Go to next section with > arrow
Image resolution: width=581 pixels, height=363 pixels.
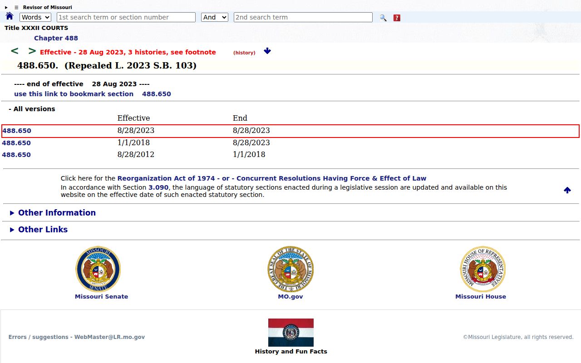click(x=32, y=51)
